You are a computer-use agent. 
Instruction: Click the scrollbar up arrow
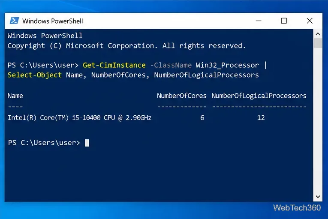tap(318, 34)
